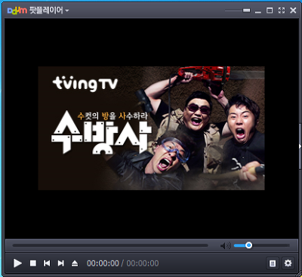Mute audio via the speaker icon
Viewport: 302px width, 277px height.
226,245
